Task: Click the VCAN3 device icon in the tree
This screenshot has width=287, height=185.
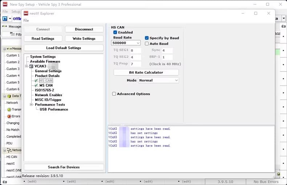Action: point(31,66)
